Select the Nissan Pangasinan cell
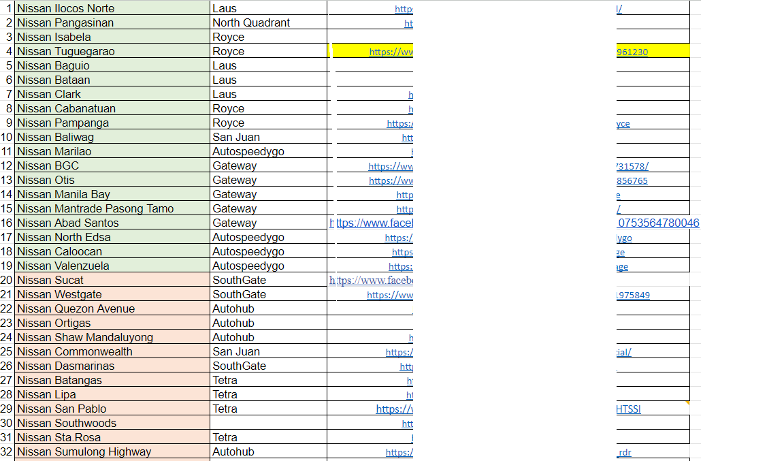This screenshot has width=784, height=461. (112, 22)
